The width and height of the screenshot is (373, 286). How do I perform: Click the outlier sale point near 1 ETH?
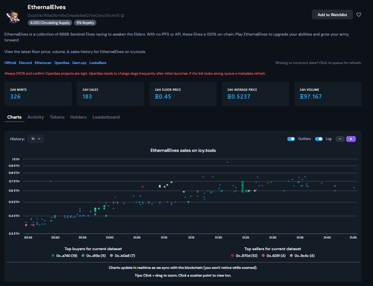227,163
